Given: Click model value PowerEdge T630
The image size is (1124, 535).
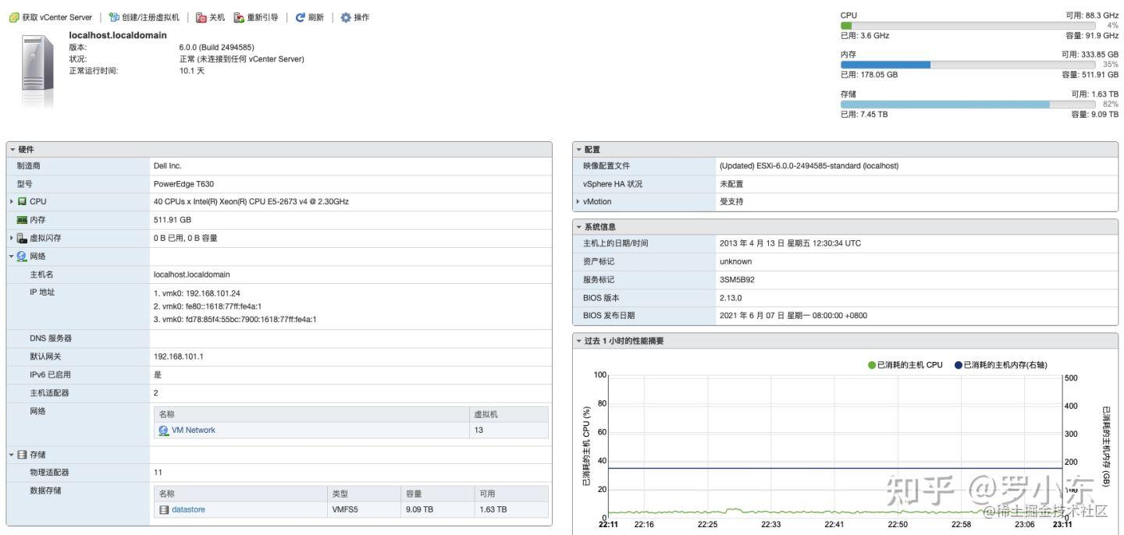Looking at the screenshot, I should (x=183, y=184).
